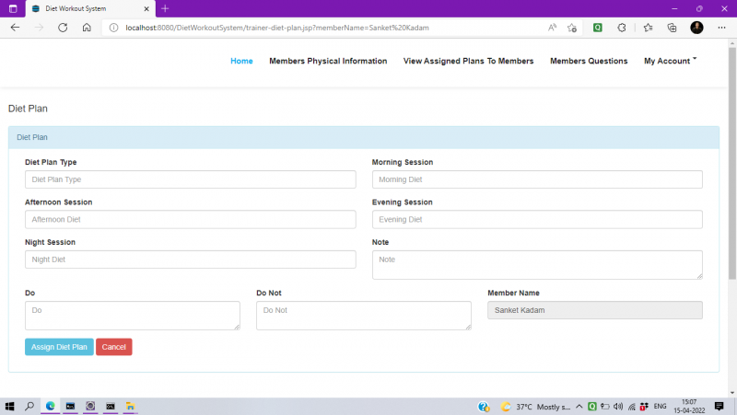Focus the Evening Diet input field
Viewport: 737px width, 415px height.
[537, 219]
